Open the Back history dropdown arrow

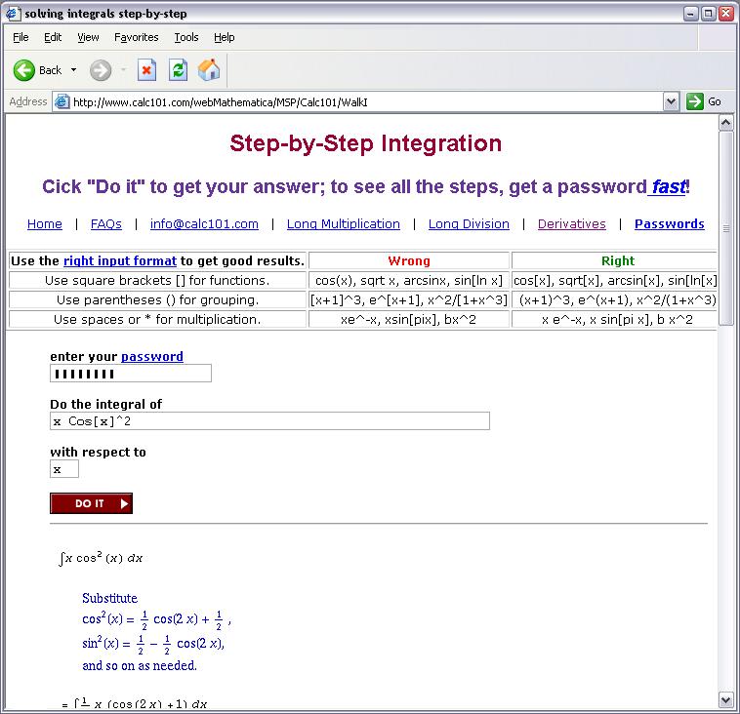tap(74, 70)
